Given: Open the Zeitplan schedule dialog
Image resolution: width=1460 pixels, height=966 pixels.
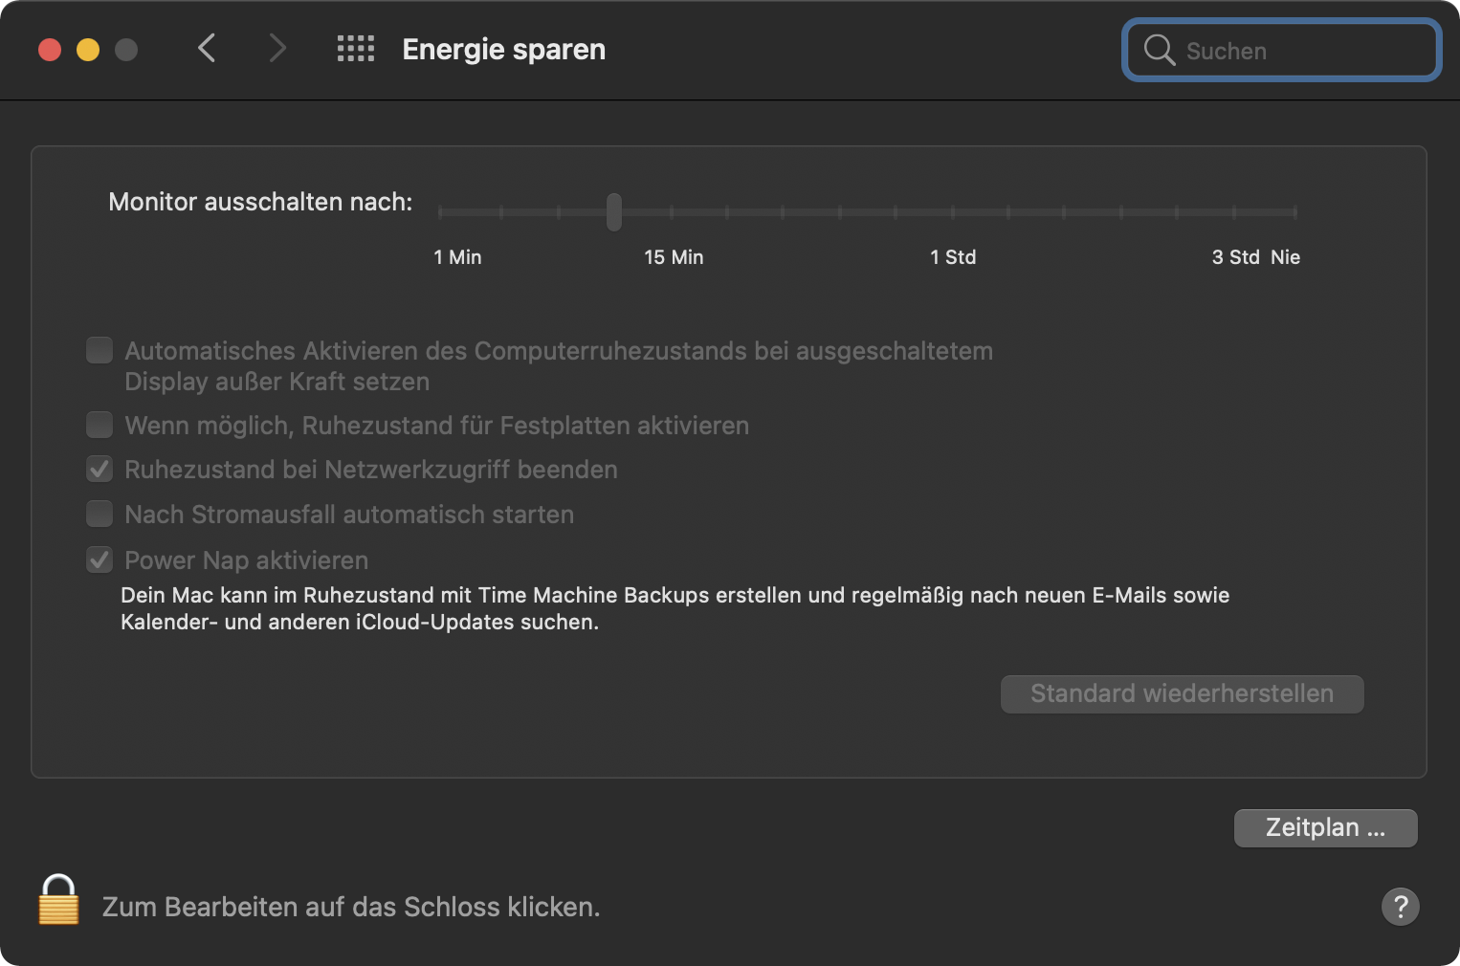Looking at the screenshot, I should 1325,827.
